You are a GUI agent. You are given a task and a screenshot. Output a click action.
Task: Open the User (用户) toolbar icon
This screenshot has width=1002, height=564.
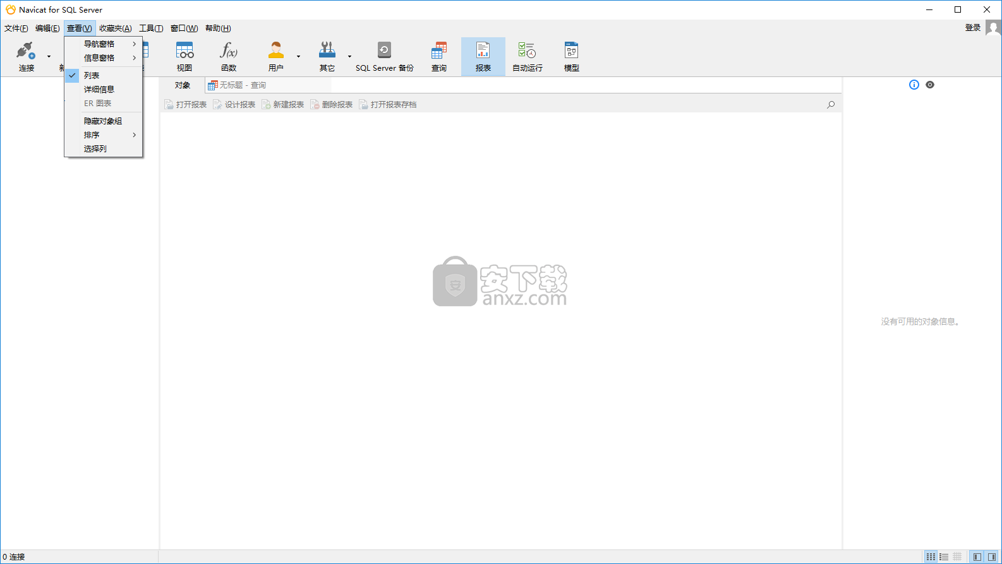click(x=276, y=56)
